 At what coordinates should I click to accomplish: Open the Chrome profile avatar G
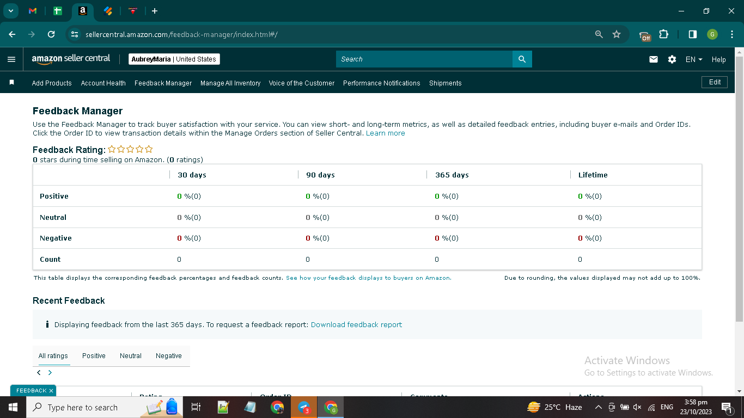(712, 34)
